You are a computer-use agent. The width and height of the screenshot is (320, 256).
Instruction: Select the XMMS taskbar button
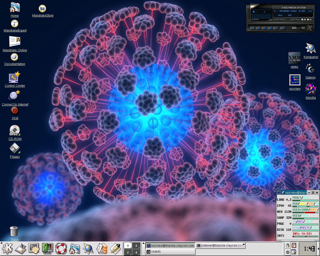[x=170, y=252]
